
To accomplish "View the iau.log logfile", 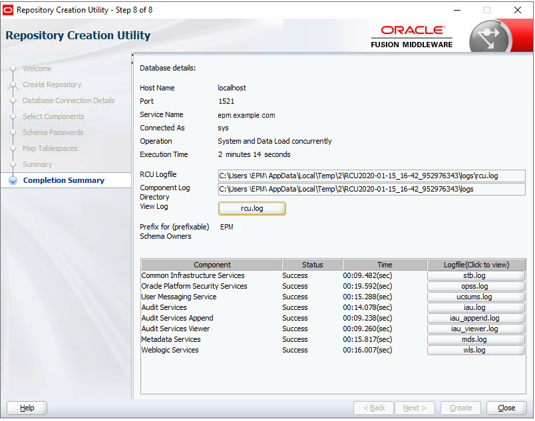I will pyautogui.click(x=476, y=307).
